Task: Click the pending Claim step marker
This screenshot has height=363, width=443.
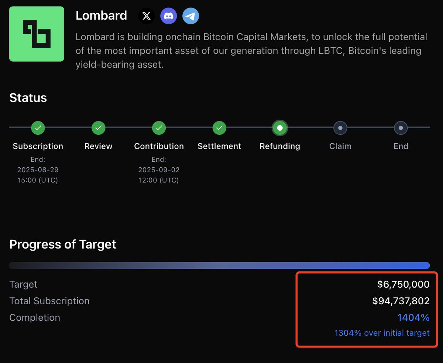Action: click(x=340, y=128)
